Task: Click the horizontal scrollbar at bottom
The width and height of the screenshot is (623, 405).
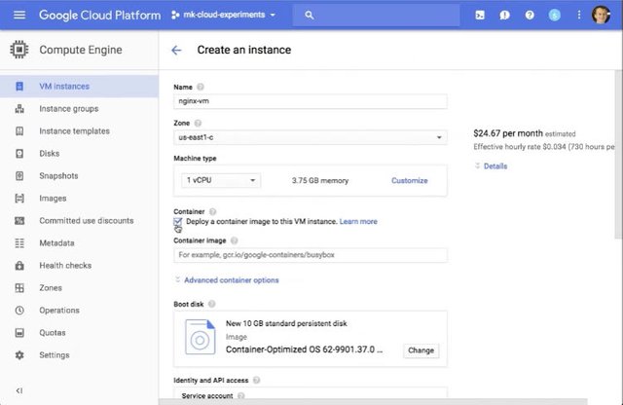Action: pyautogui.click(x=373, y=402)
